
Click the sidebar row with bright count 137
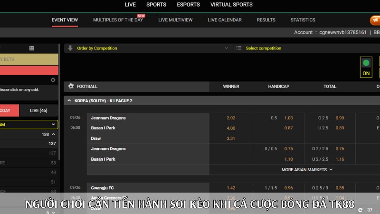coord(28,144)
